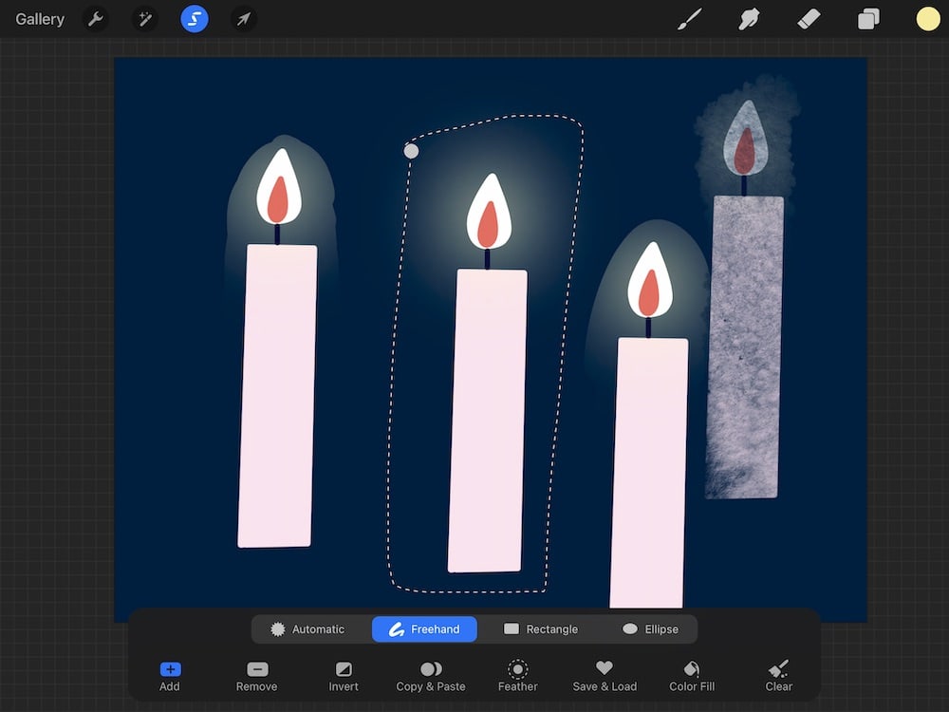Apply Feather to the selection
Viewport: 949px width, 712px height.
coord(517,676)
